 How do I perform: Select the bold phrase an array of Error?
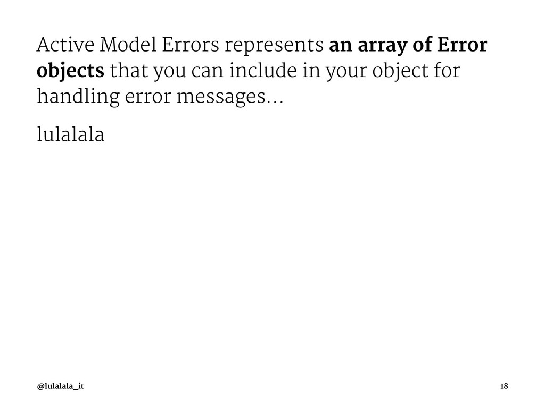(408, 46)
